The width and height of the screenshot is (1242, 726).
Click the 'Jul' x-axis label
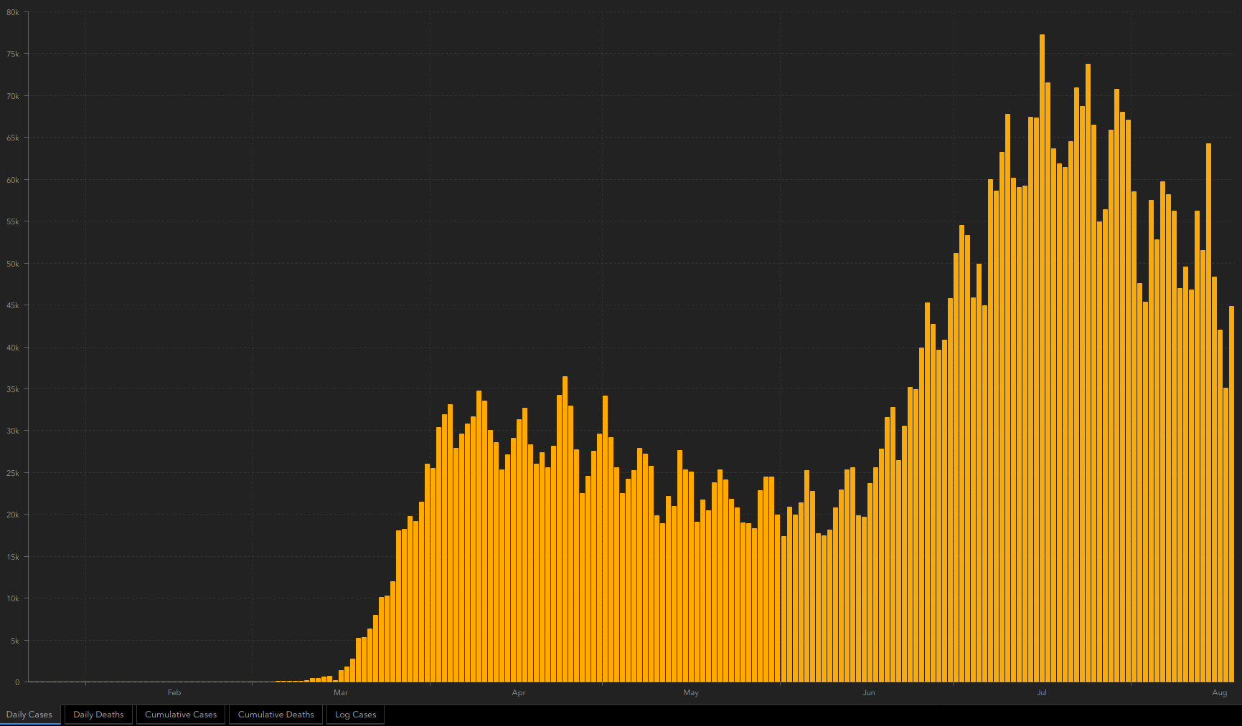(x=1042, y=692)
